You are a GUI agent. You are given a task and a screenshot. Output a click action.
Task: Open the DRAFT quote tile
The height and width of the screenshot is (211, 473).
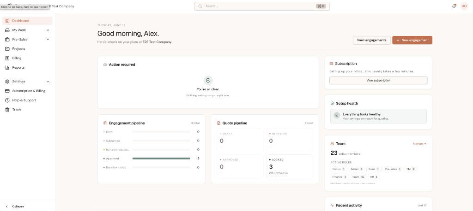pos(240,141)
